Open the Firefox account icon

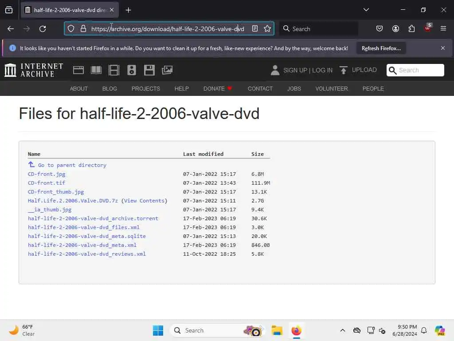(395, 29)
